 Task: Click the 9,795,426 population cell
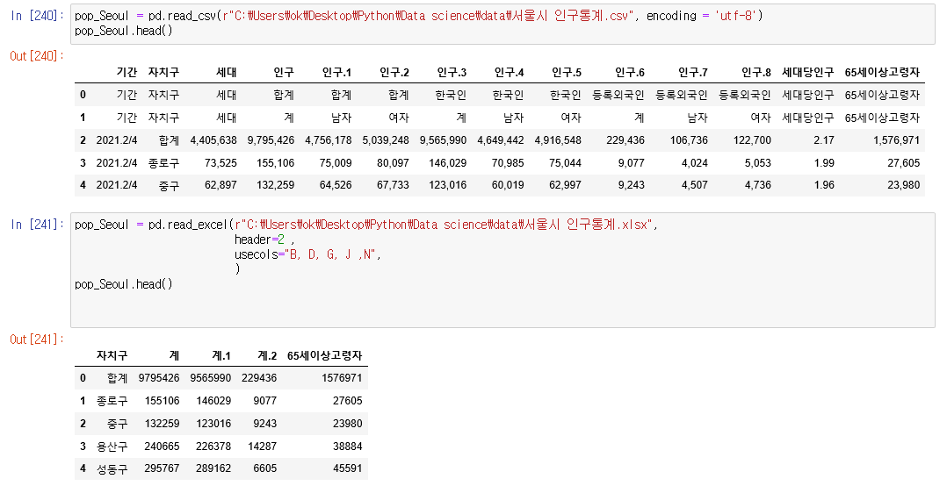click(x=271, y=140)
